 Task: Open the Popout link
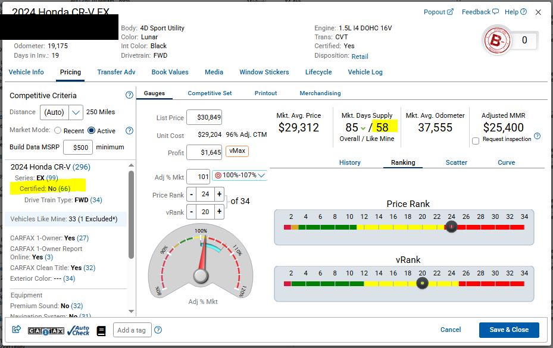coord(438,12)
